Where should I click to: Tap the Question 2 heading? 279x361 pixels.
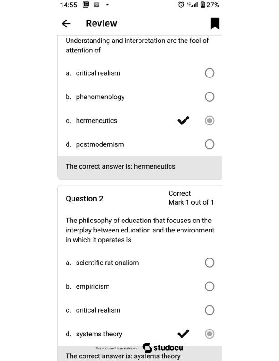click(84, 198)
